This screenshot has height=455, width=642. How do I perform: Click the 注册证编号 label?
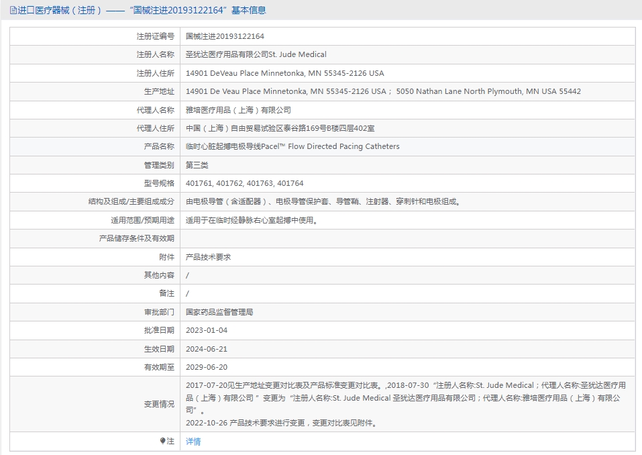[x=155, y=36]
